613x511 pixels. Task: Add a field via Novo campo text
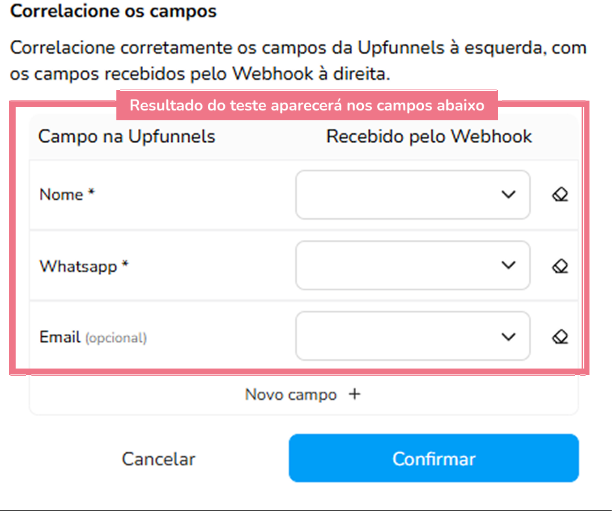click(291, 395)
